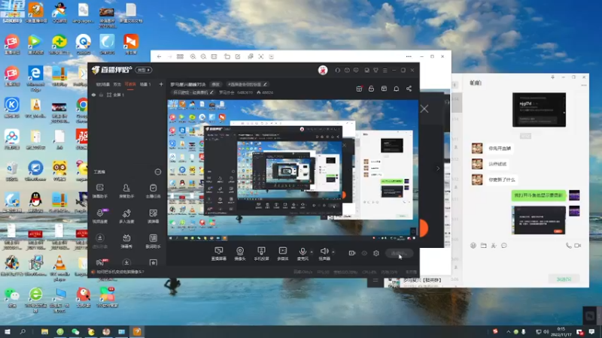Pin the chat window on top

pos(553,77)
